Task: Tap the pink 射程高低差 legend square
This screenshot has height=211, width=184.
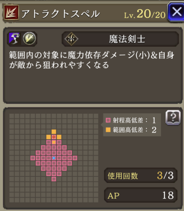Action: point(108,120)
